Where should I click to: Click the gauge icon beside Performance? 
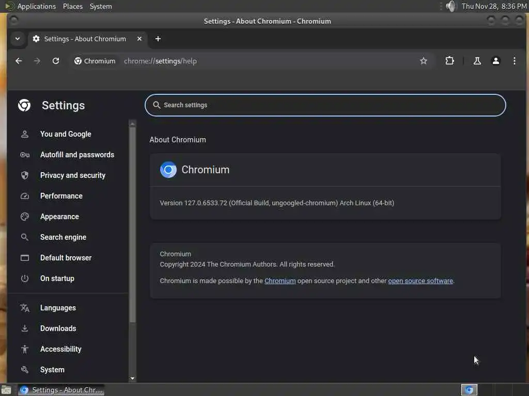25,196
